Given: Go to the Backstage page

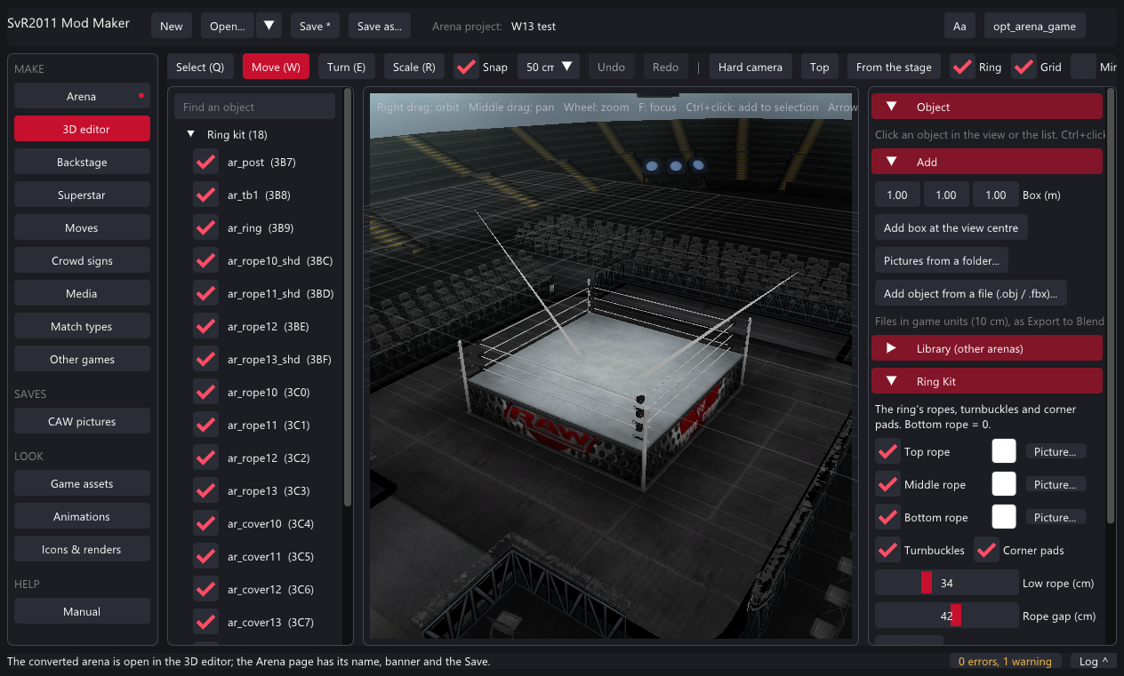Looking at the screenshot, I should click(x=82, y=162).
